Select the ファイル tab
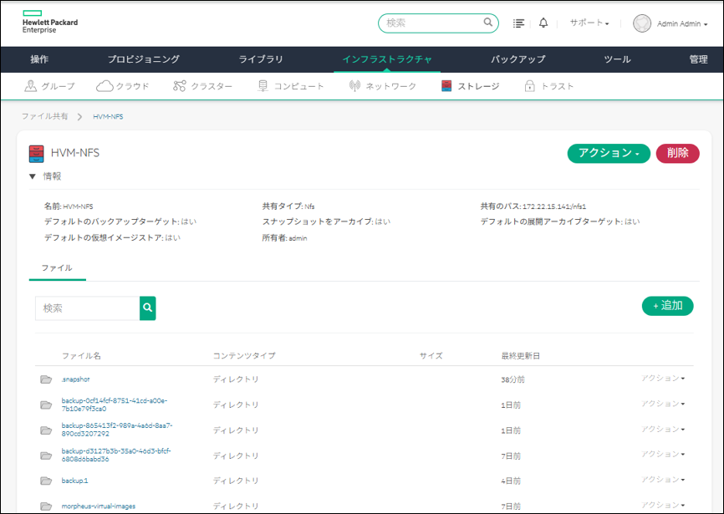This screenshot has width=724, height=514. pyautogui.click(x=56, y=268)
